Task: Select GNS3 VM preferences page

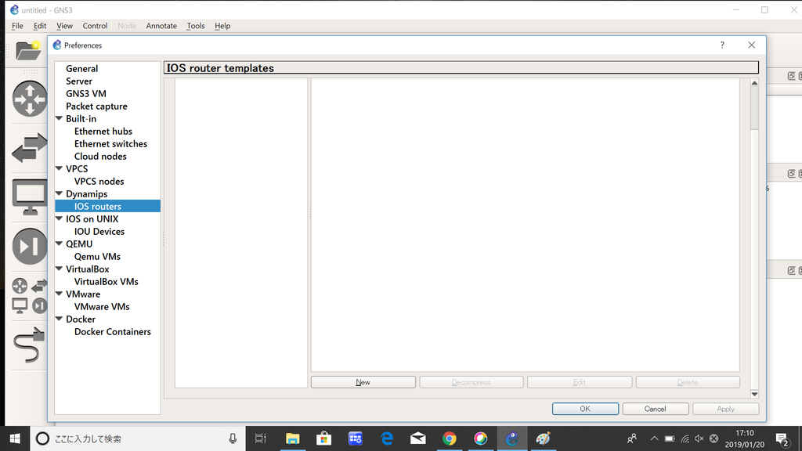Action: pos(86,94)
